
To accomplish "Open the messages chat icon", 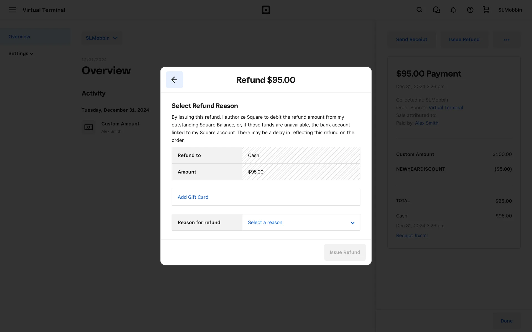I will (436, 10).
